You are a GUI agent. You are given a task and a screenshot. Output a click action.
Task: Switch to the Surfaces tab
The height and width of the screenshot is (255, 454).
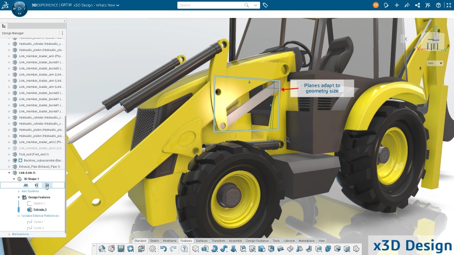[x=201, y=240]
